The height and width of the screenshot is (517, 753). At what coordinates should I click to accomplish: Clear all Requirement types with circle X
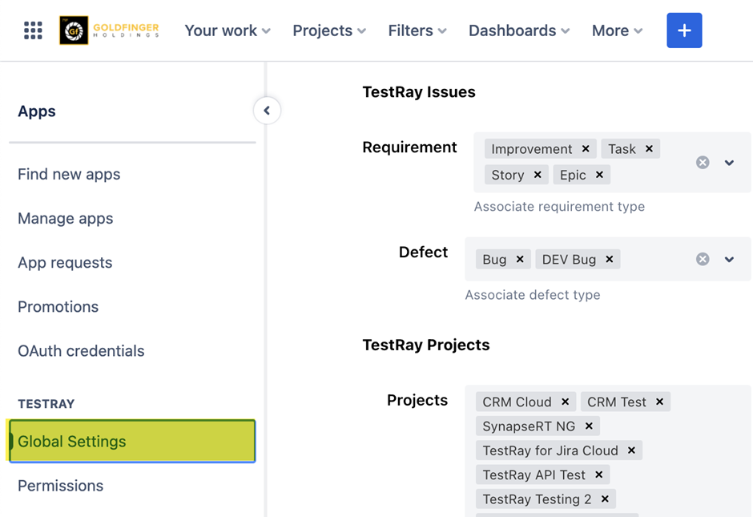tap(703, 163)
